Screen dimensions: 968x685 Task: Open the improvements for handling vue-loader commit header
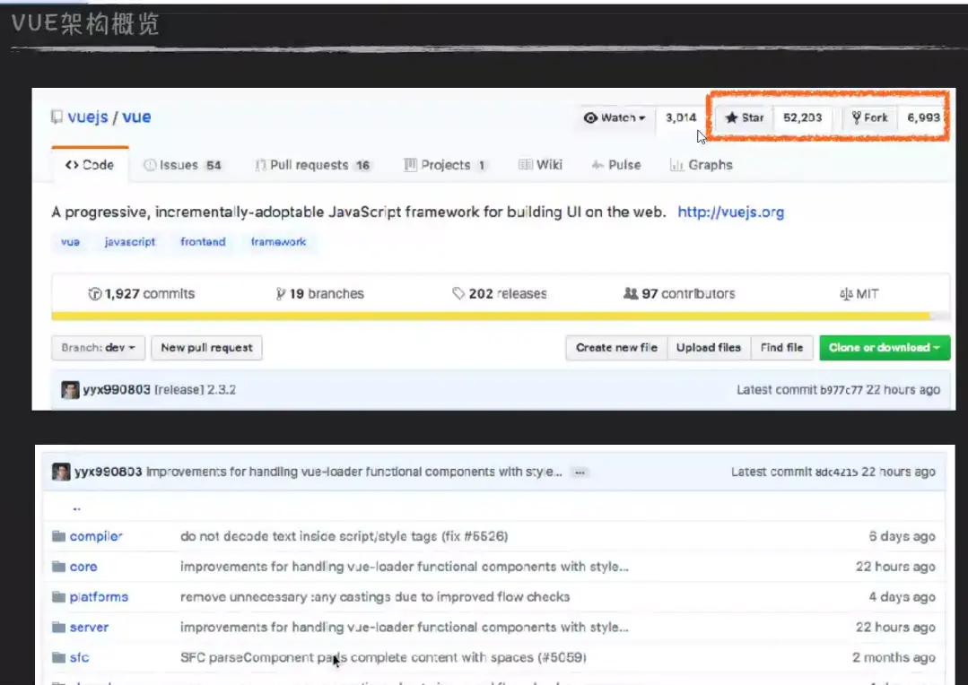point(354,473)
